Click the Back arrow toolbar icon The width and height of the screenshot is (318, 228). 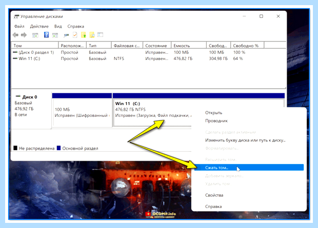pos(15,35)
